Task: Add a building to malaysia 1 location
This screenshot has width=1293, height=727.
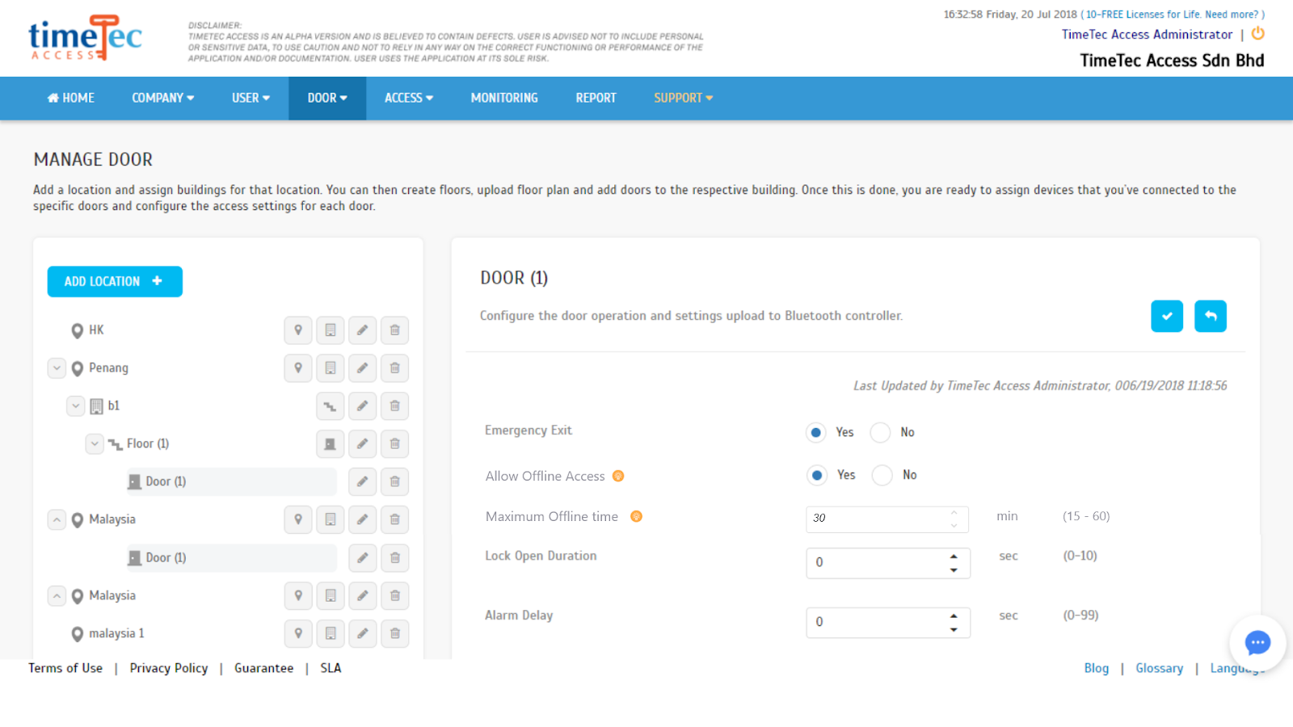Action: click(x=331, y=633)
